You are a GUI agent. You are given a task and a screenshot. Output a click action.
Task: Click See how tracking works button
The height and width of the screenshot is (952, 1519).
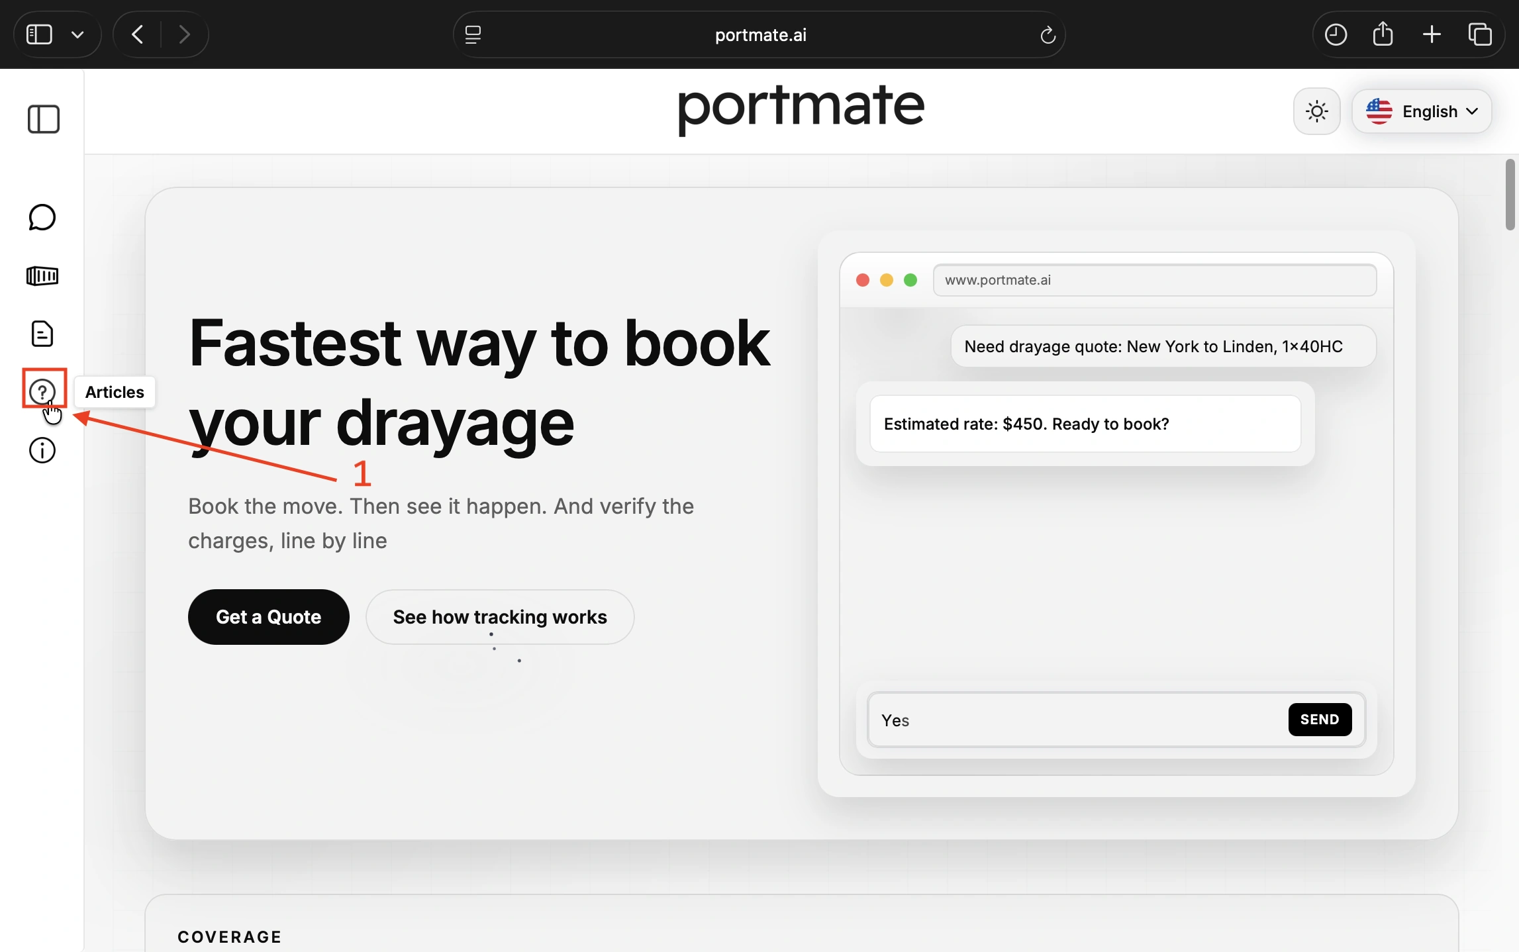(500, 616)
